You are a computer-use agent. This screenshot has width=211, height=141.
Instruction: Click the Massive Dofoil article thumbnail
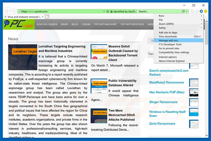click(99, 52)
